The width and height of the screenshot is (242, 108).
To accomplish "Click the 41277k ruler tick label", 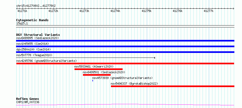I will [209, 11].
